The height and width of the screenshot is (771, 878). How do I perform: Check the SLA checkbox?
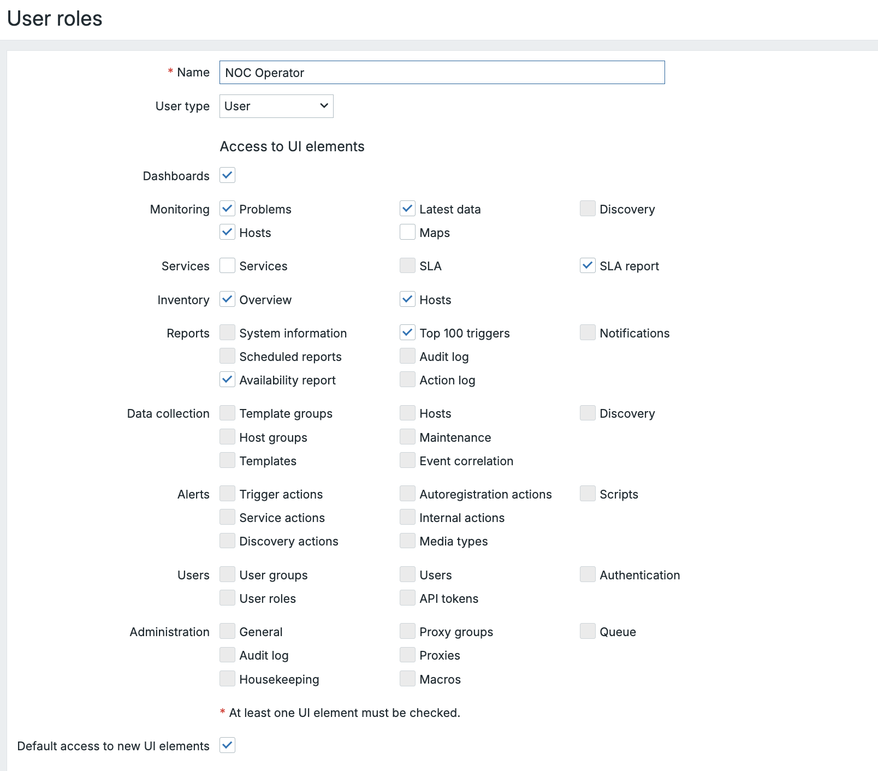point(407,266)
